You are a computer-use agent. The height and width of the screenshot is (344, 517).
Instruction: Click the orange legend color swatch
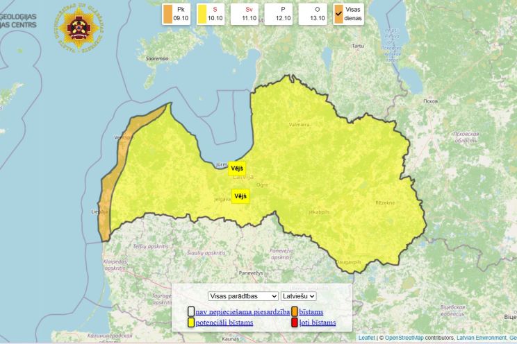[295, 311]
